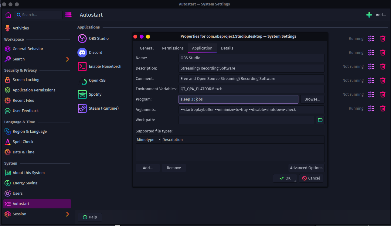
Task: Open General Behavior settings
Action: coord(37,49)
